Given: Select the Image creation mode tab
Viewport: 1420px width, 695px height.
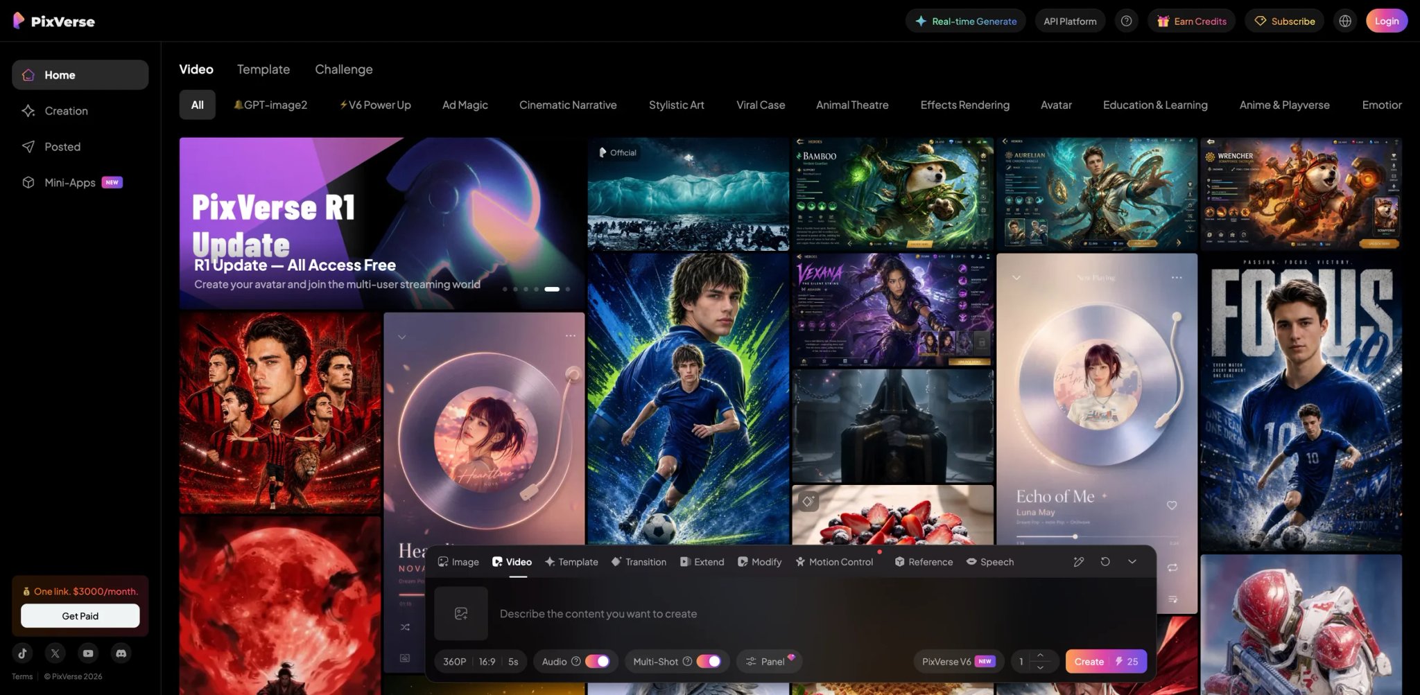Looking at the screenshot, I should pyautogui.click(x=458, y=562).
